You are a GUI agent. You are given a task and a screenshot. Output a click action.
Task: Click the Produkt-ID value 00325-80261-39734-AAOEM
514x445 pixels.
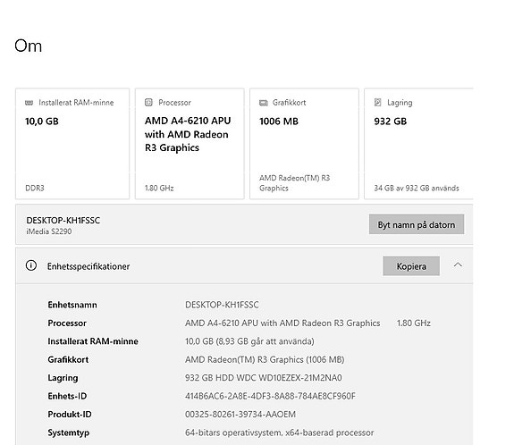pos(240,415)
